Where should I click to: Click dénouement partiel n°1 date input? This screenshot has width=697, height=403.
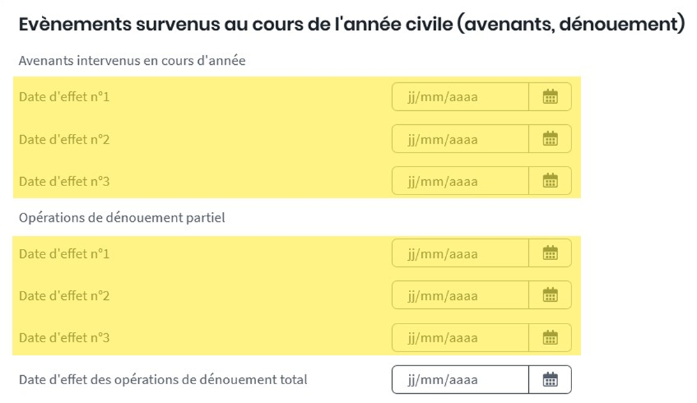click(x=460, y=253)
